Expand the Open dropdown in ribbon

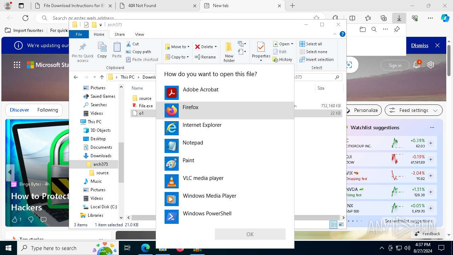(x=292, y=44)
